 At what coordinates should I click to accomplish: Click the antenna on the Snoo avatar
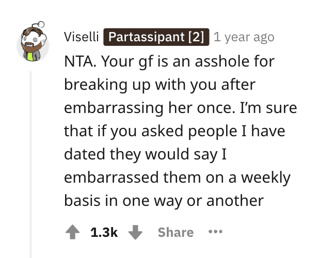click(39, 25)
